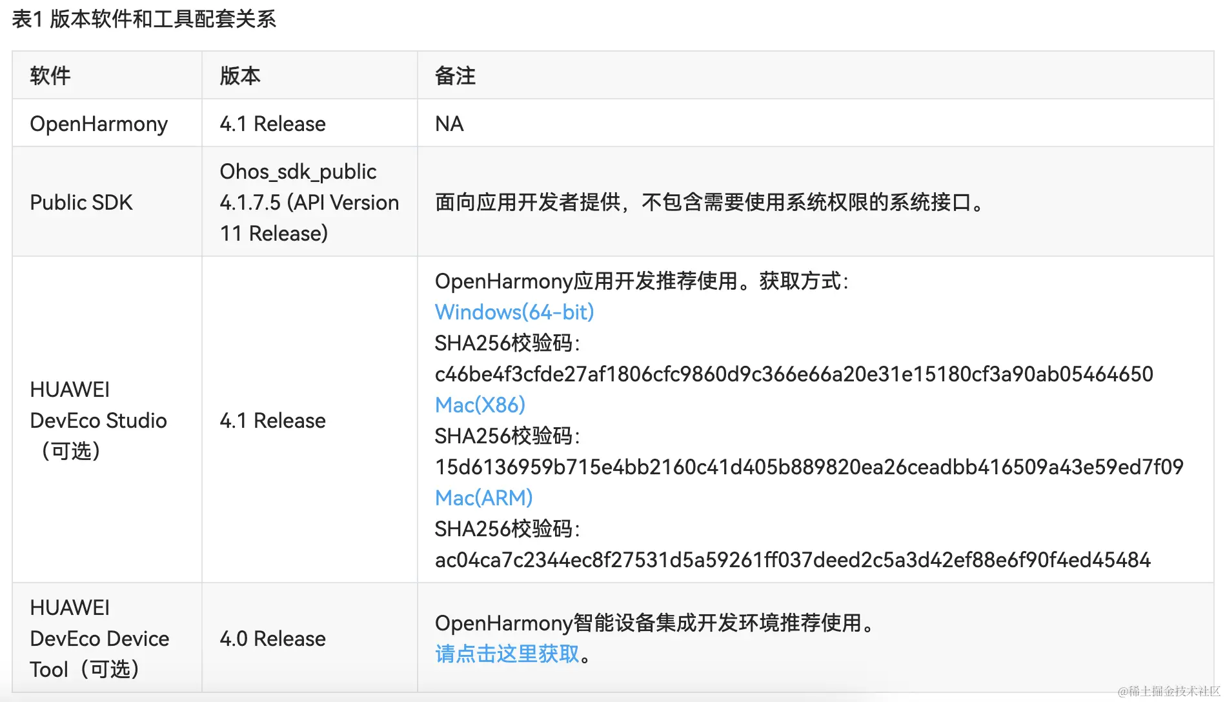
Task: Click the 4.0 Release version cell
Action: coord(309,638)
